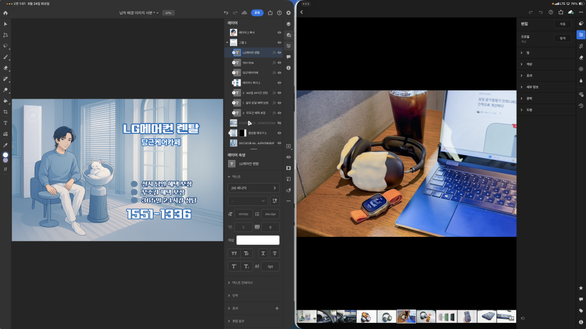Open the 210 버나이 font picker
This screenshot has width=586, height=329.
[254, 188]
